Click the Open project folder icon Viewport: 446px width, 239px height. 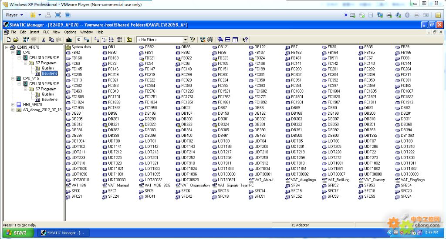coord(16,40)
